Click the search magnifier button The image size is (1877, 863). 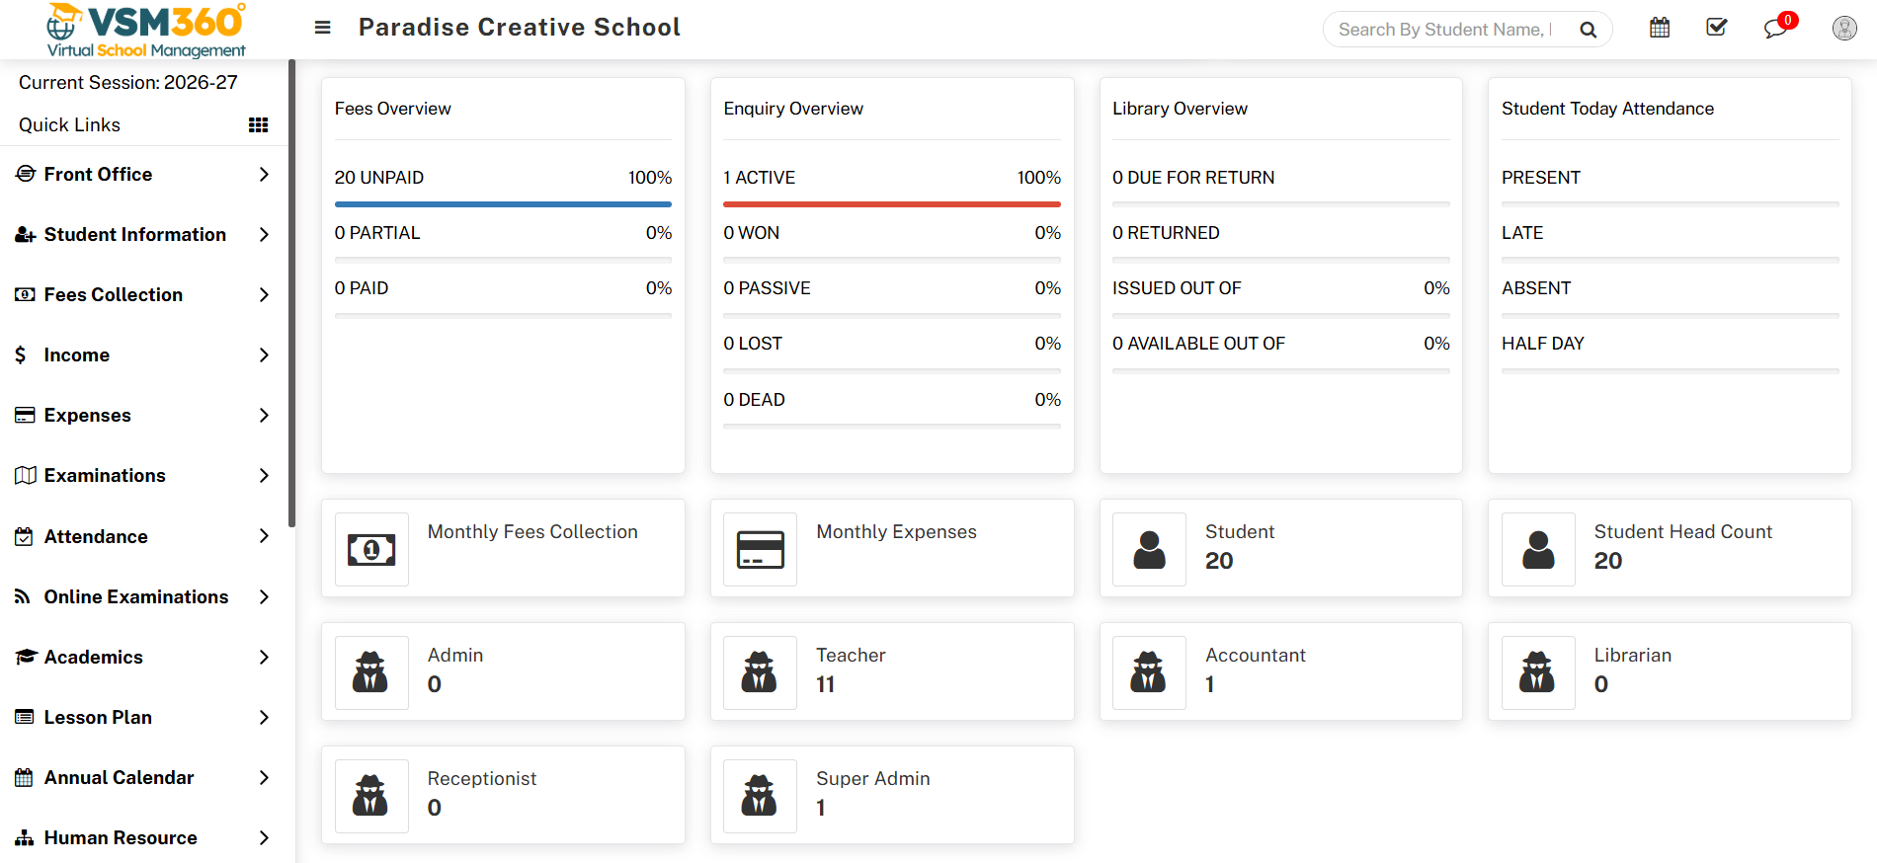pos(1588,30)
